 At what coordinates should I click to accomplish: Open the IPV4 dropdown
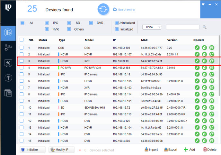[152, 27]
